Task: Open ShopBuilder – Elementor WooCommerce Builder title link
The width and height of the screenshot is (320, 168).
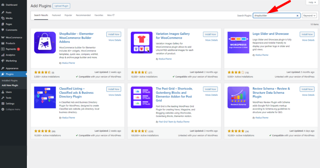Action: [x=76, y=38]
